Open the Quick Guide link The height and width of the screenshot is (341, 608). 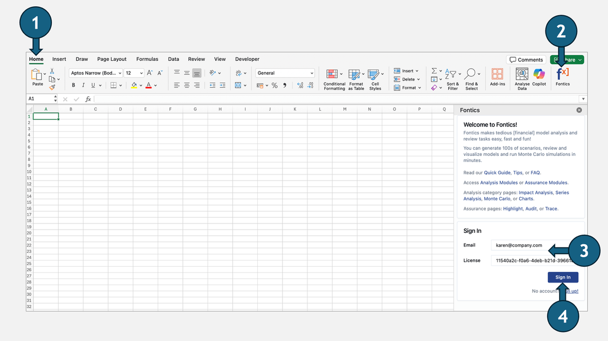(x=497, y=173)
